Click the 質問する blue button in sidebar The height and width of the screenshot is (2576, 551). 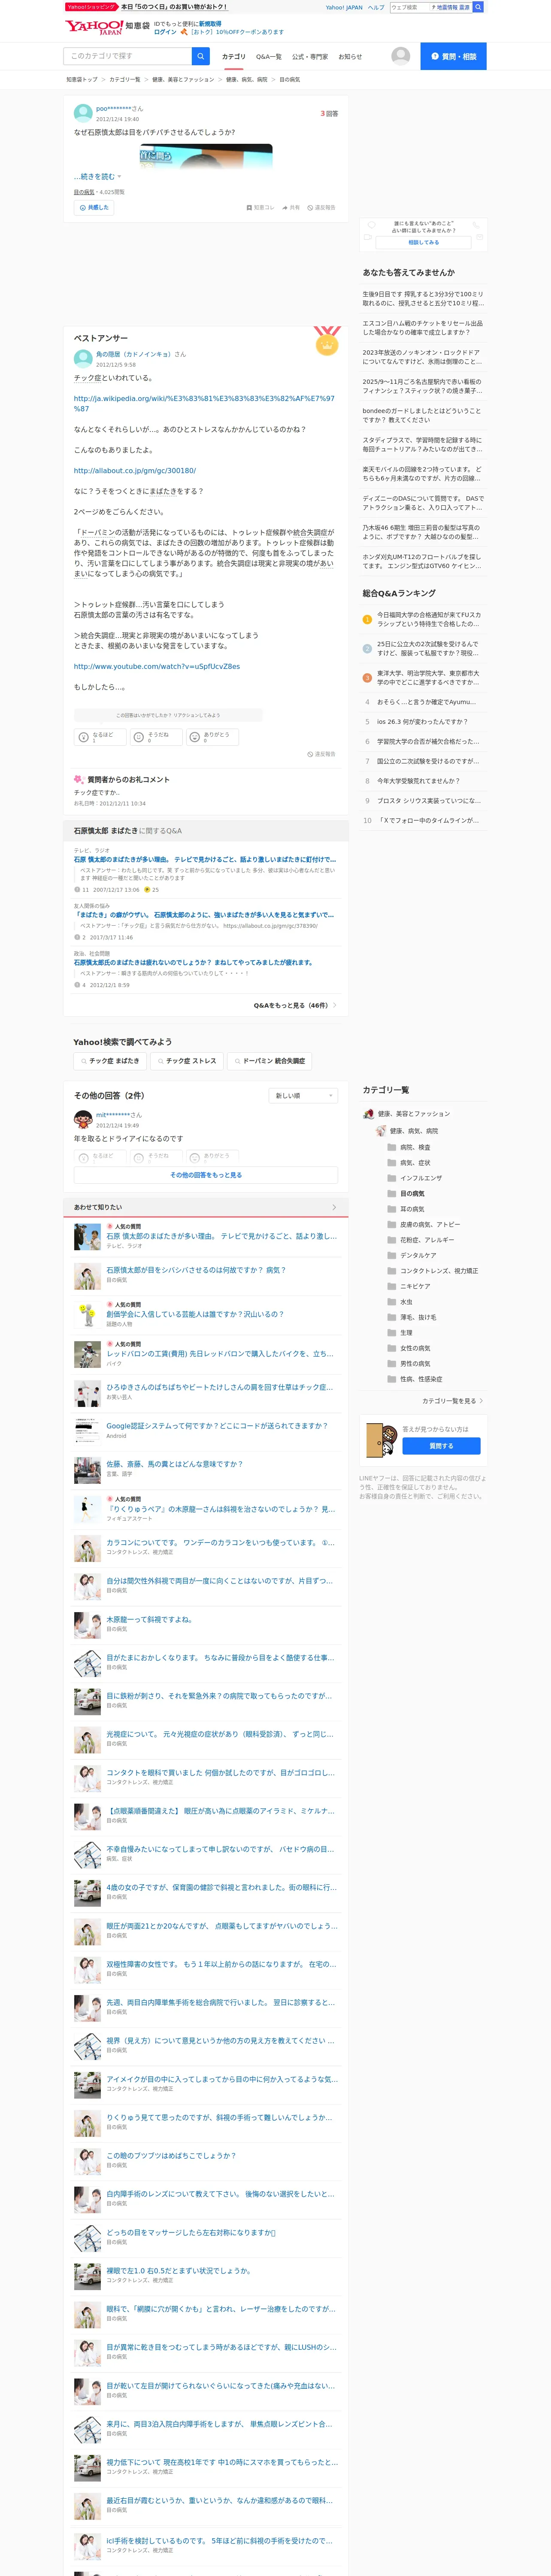tap(441, 1446)
